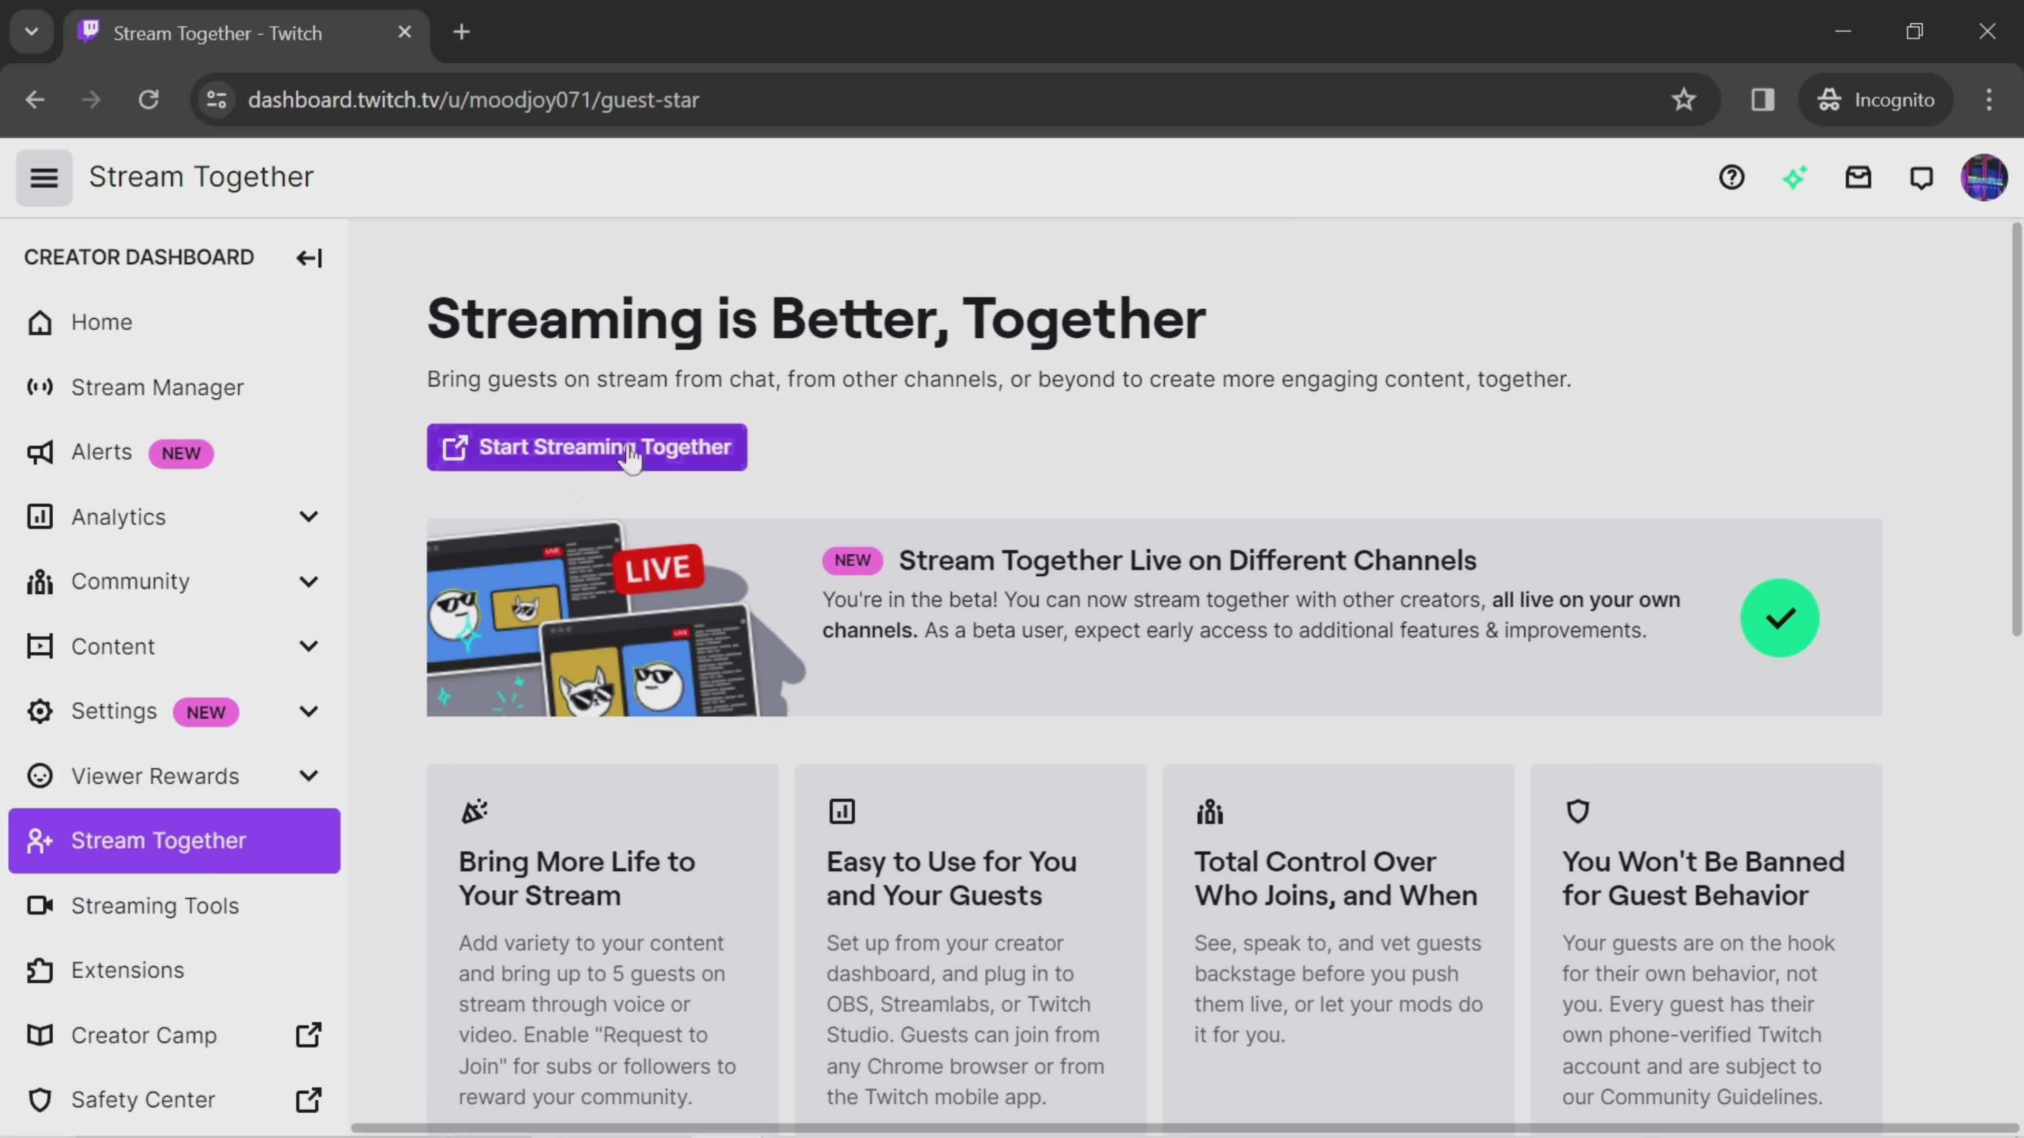Click the Incognito indicator button
2024x1138 pixels.
(1875, 100)
